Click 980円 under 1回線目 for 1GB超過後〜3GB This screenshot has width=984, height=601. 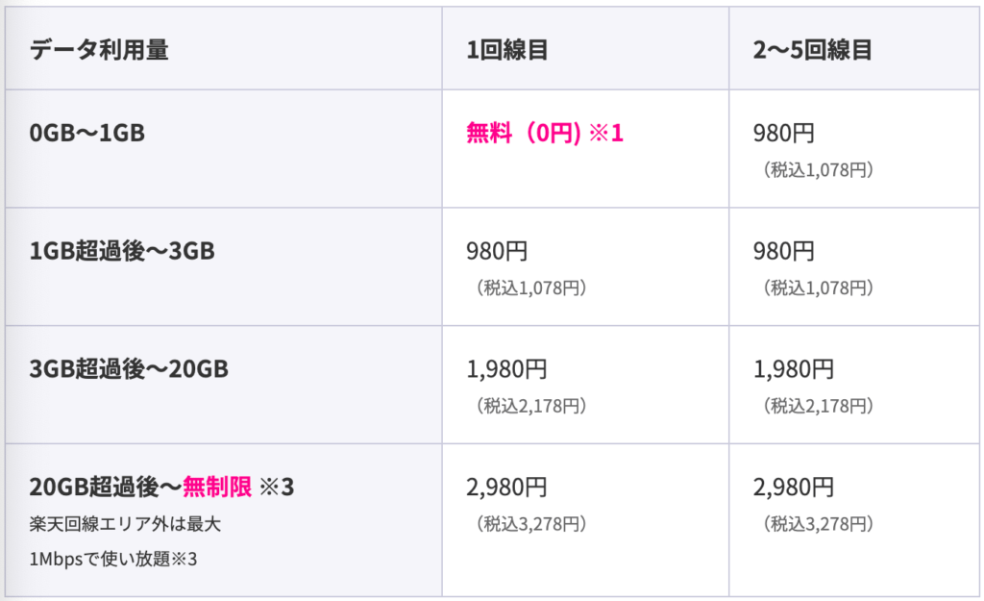click(497, 251)
